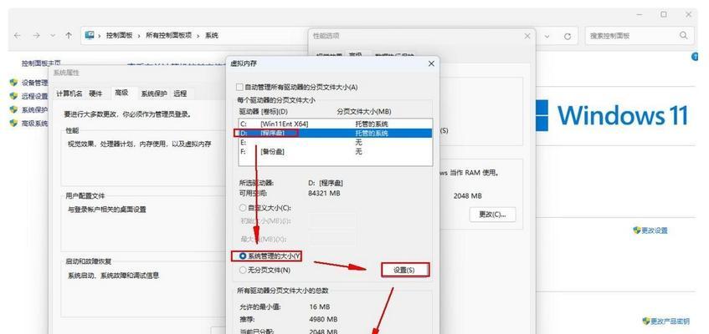
Task: Select drive C: [Win11Ent X64] row
Action: pos(335,124)
